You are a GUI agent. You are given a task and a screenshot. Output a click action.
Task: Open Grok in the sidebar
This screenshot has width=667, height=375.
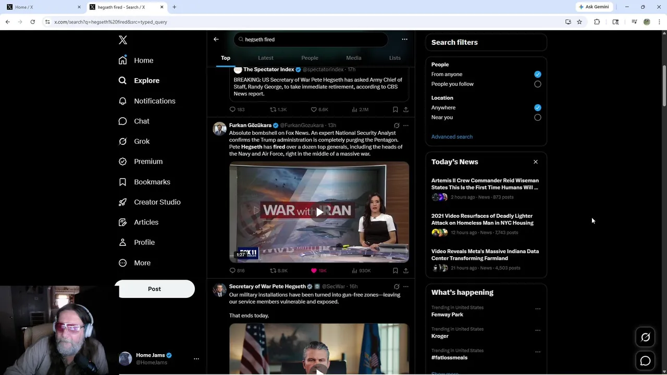click(x=134, y=141)
